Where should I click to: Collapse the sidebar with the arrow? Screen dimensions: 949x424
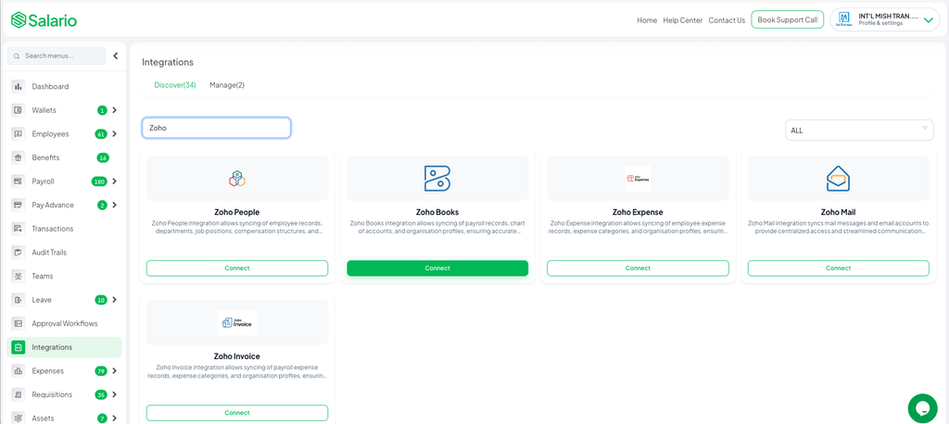(115, 56)
